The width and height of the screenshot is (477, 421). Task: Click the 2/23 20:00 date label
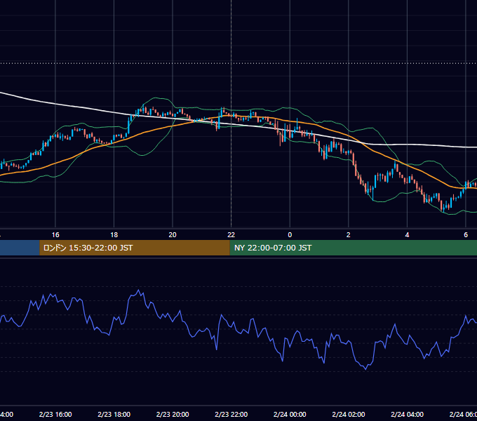coord(173,414)
